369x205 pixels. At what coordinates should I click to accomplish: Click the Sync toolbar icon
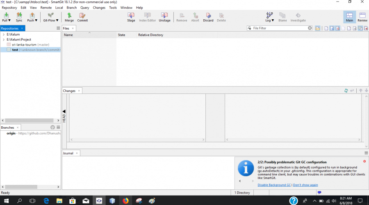19,17
